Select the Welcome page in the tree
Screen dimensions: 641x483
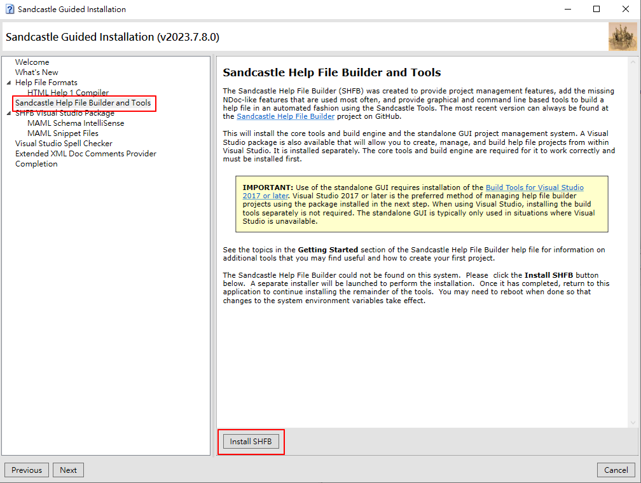32,62
